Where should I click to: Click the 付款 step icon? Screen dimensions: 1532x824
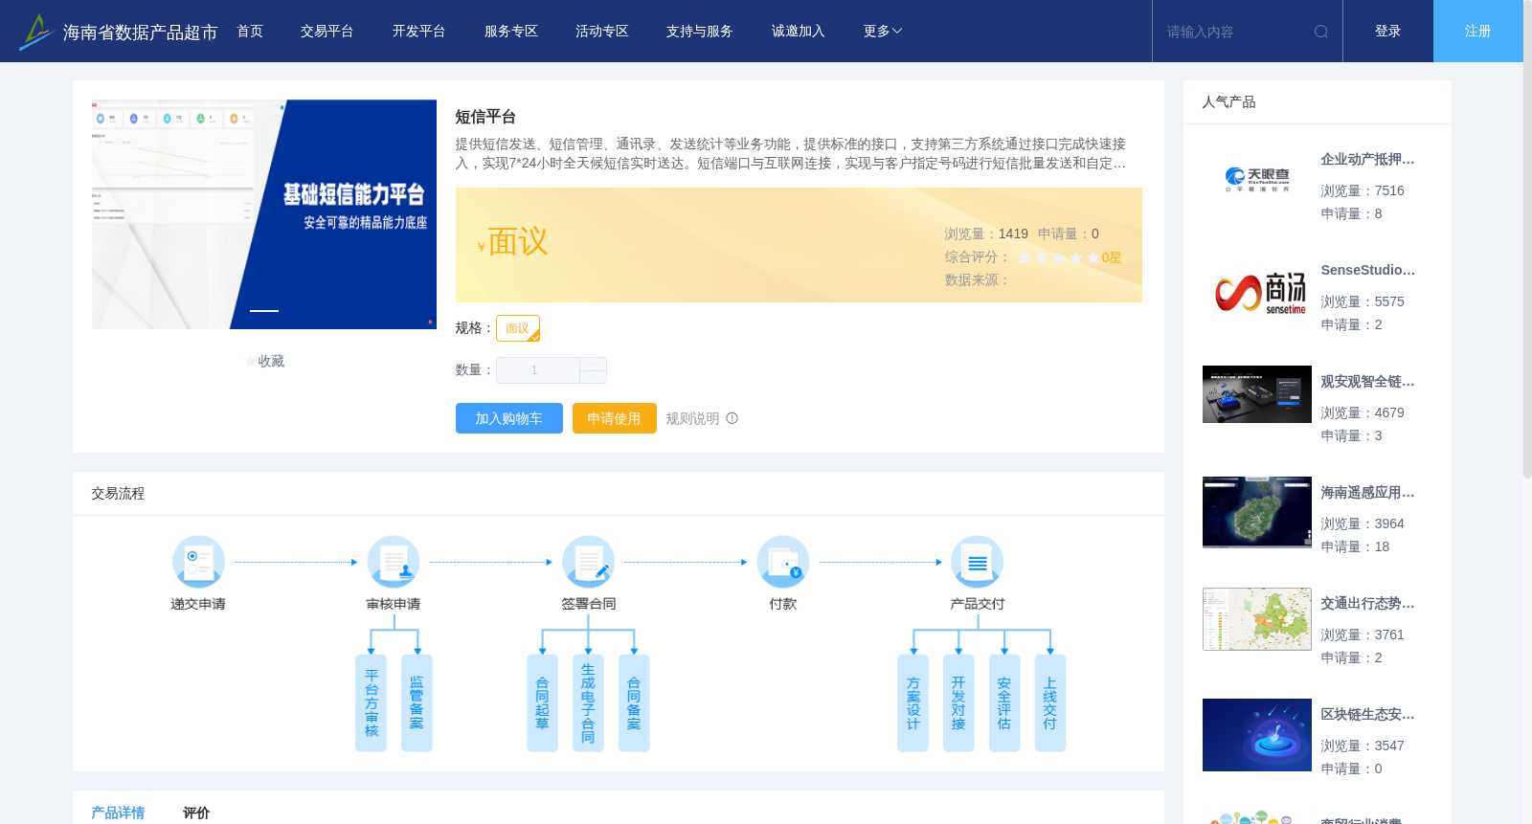click(x=783, y=562)
